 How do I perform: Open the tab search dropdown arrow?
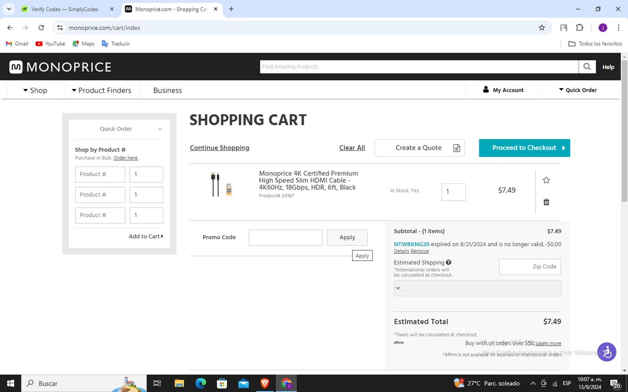(x=9, y=9)
